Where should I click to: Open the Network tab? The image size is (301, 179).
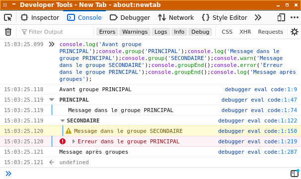[x=176, y=18]
